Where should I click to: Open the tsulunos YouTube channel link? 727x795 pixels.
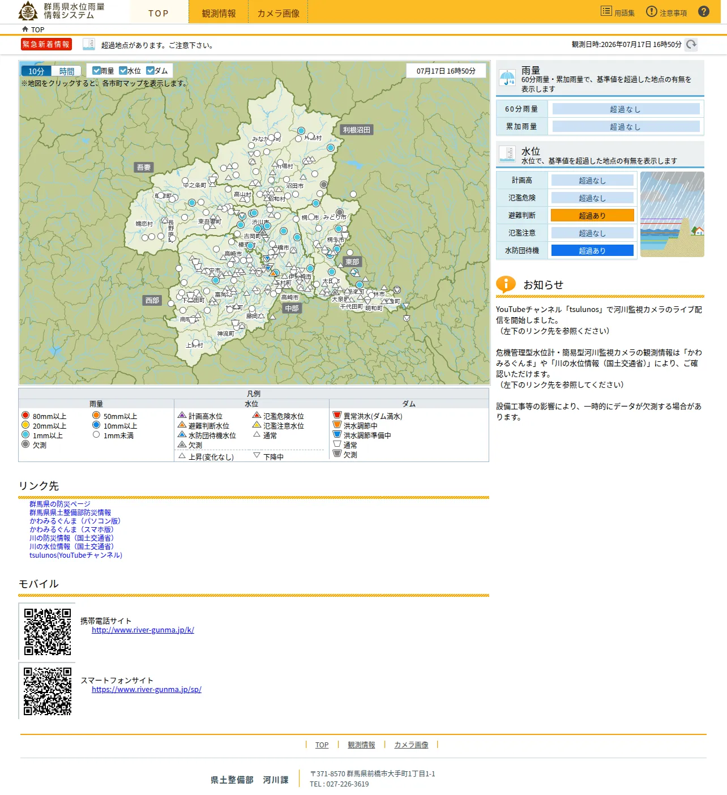coord(76,555)
